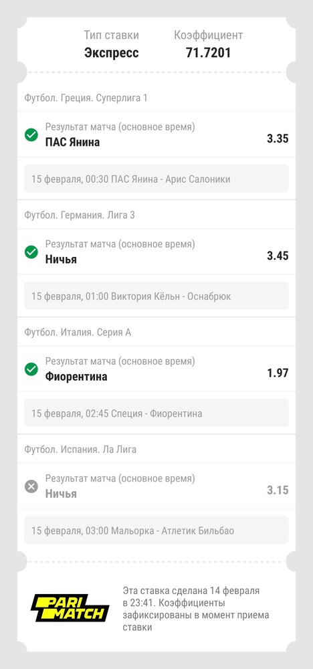Click the Футбол. Испания. Ла Лига header

pyautogui.click(x=80, y=450)
